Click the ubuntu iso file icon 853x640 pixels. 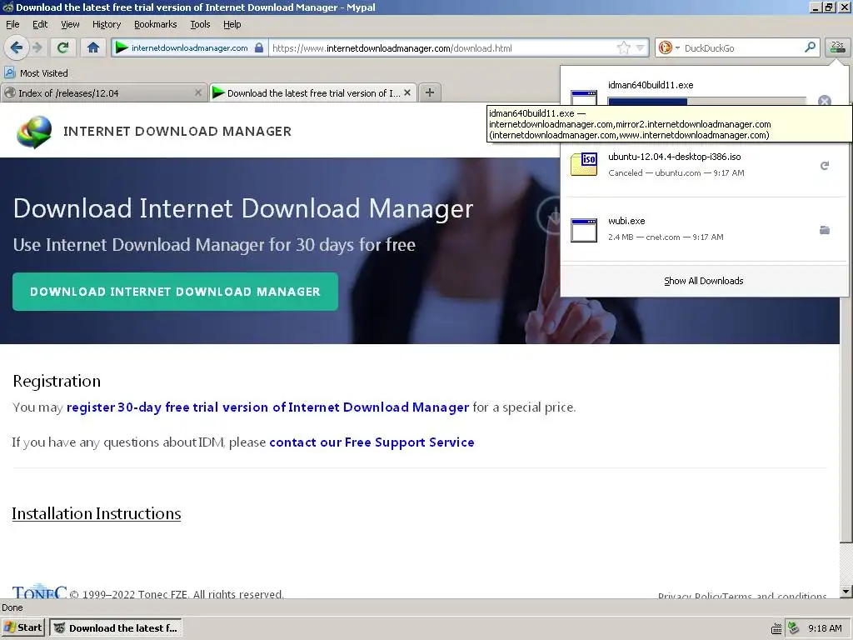(x=584, y=164)
